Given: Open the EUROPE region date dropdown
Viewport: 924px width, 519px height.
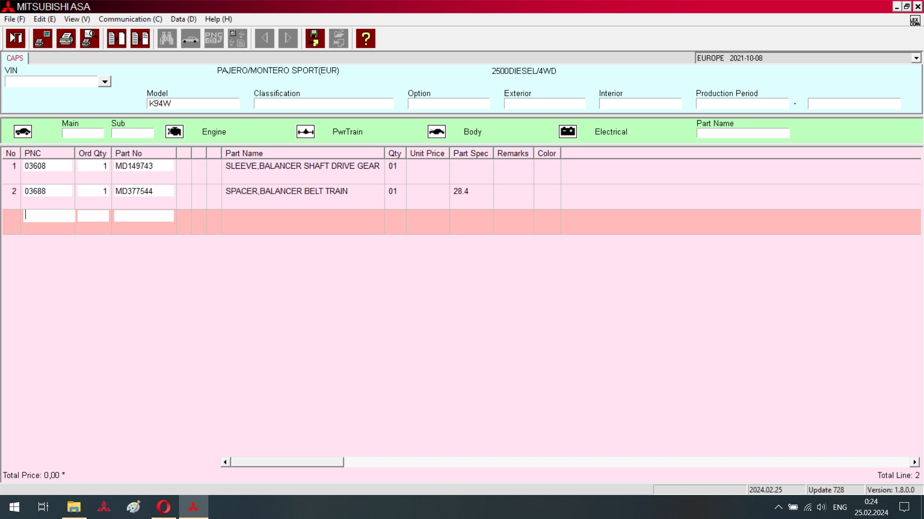Looking at the screenshot, I should coord(916,58).
